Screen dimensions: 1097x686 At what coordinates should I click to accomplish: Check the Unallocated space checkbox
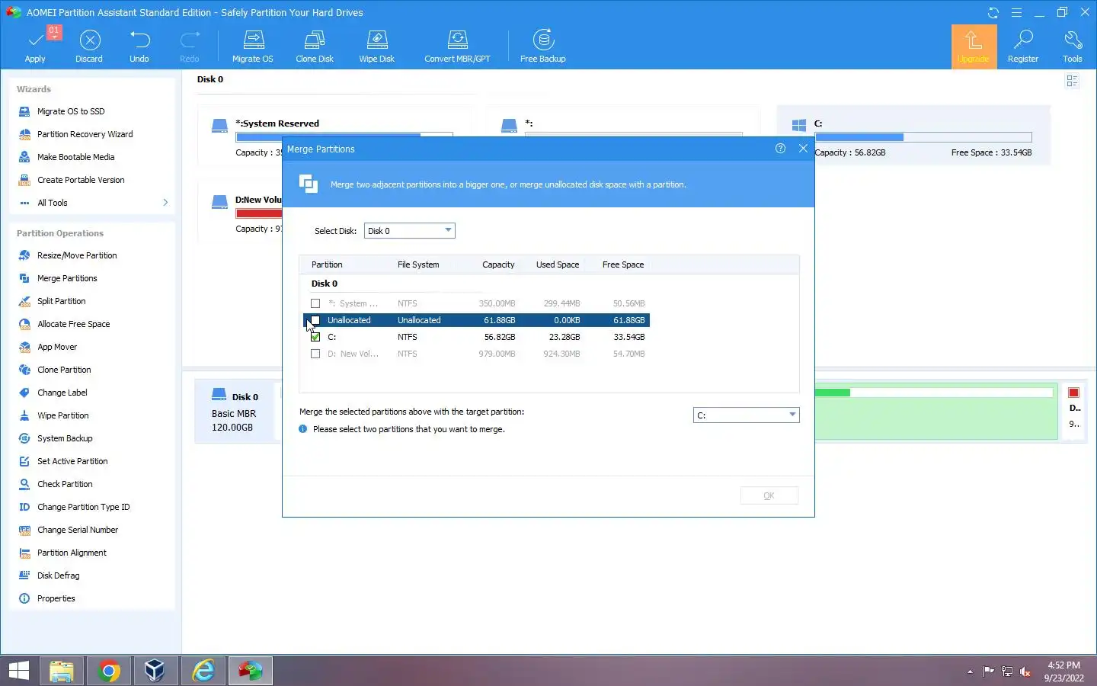point(315,320)
